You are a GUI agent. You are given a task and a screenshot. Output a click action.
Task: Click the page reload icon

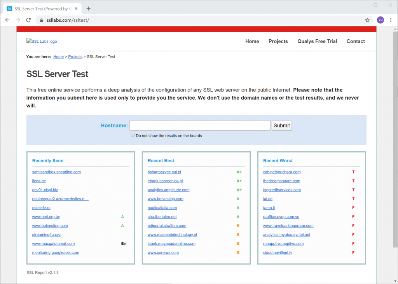[x=28, y=20]
